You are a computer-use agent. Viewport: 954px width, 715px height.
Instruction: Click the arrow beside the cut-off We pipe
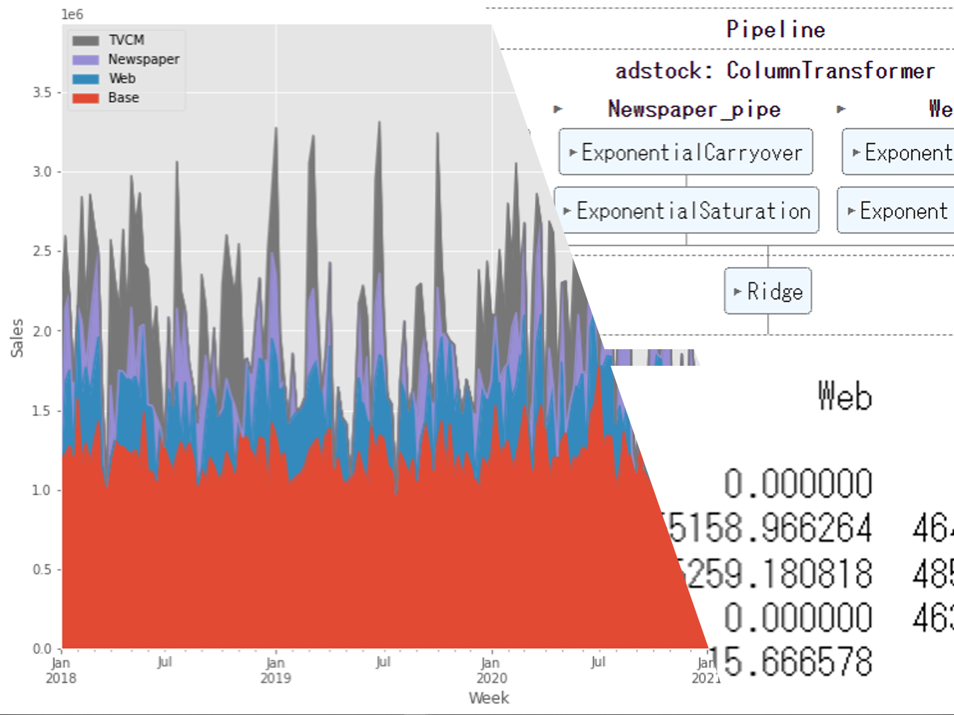click(x=841, y=109)
